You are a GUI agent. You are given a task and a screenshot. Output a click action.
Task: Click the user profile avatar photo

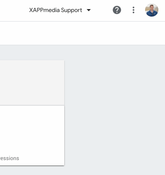152,10
